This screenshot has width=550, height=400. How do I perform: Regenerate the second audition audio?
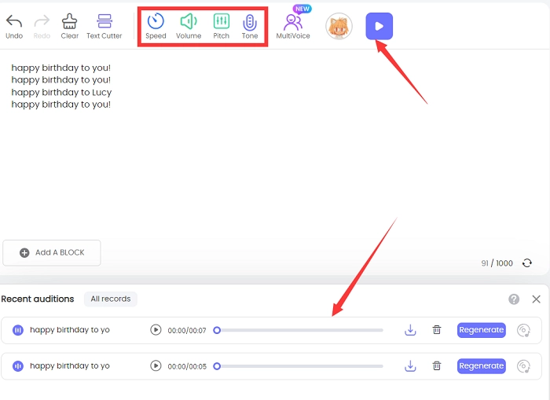pos(481,365)
